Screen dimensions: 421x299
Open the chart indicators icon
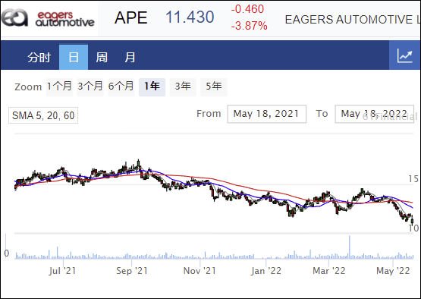(405, 55)
